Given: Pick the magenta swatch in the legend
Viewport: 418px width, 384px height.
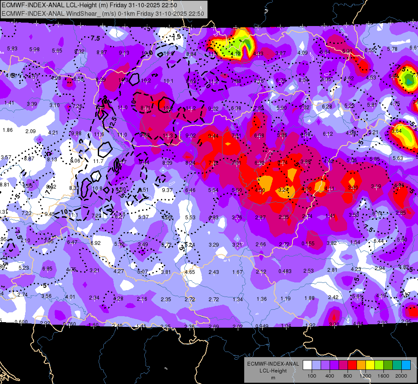Looking at the screenshot, I should click(x=343, y=365).
